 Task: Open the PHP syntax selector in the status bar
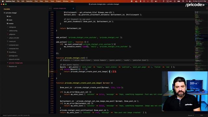point(201,115)
